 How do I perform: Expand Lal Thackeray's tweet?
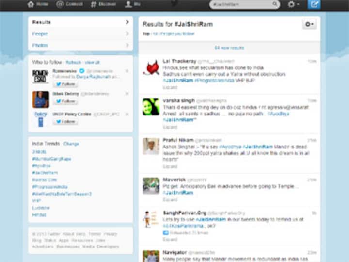(x=170, y=88)
